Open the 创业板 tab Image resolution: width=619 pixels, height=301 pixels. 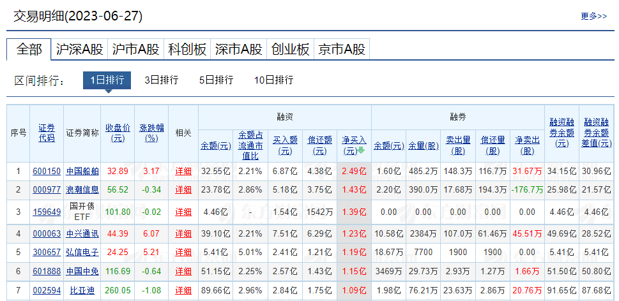290,49
